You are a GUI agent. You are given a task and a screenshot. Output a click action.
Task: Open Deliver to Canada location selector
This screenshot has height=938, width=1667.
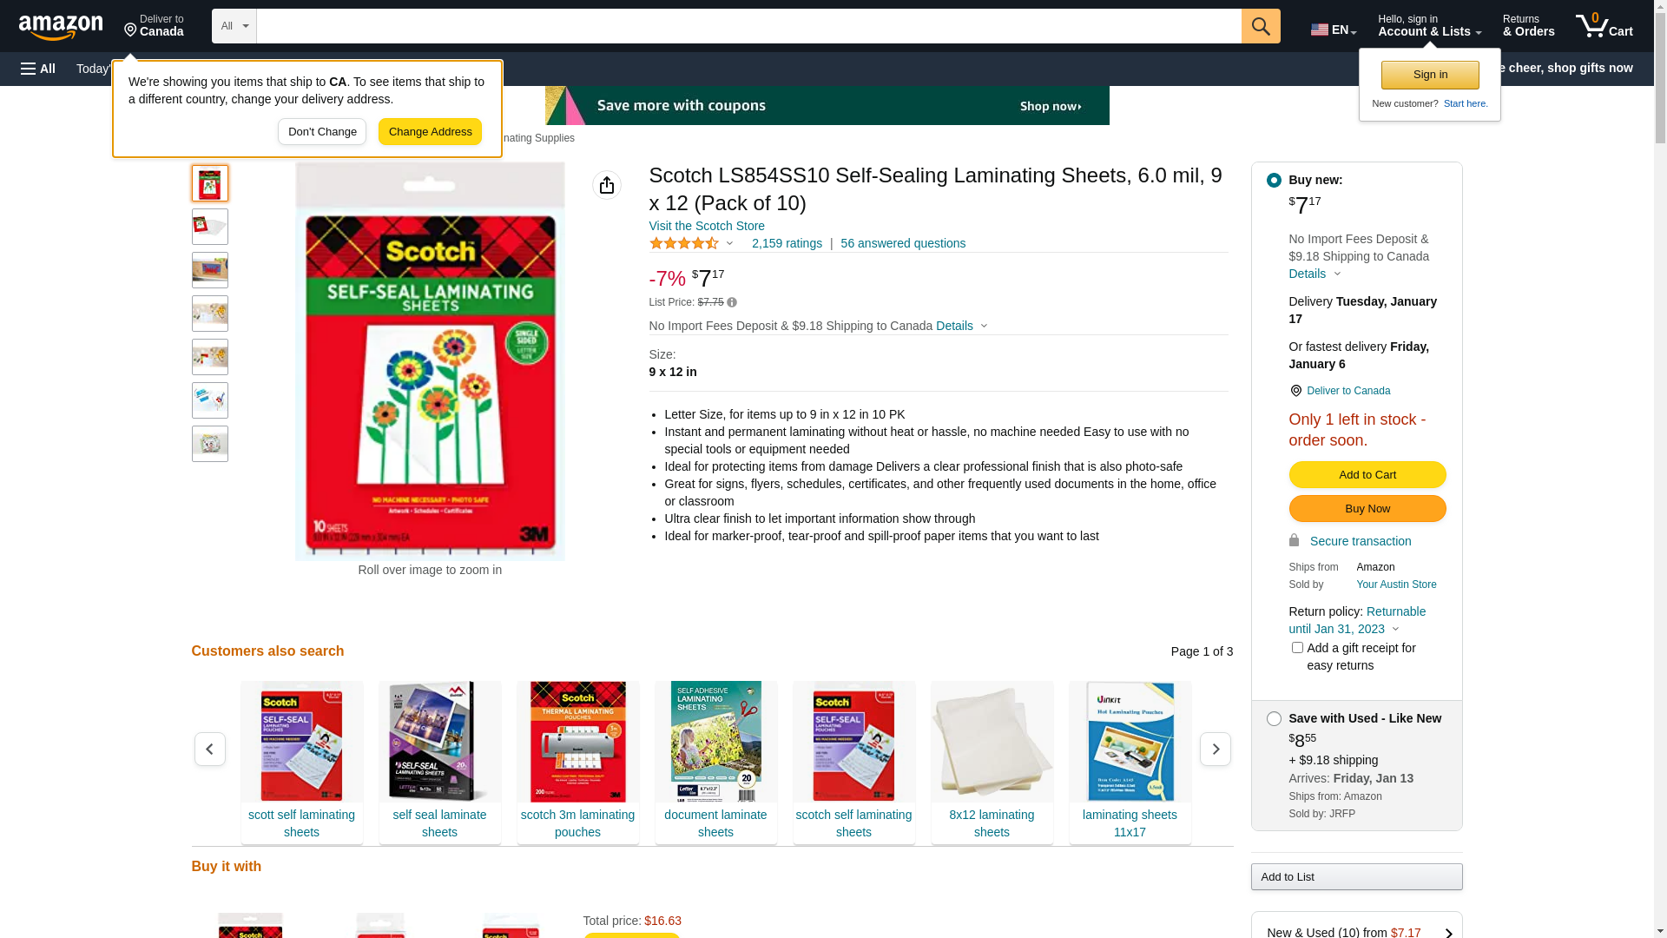pyautogui.click(x=154, y=26)
